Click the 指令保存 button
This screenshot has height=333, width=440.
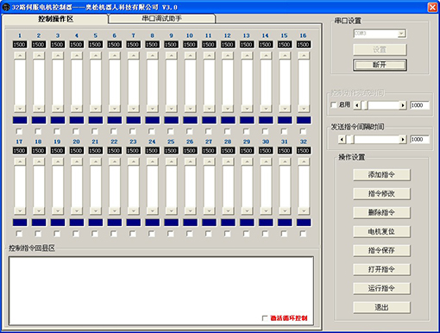coord(381,250)
